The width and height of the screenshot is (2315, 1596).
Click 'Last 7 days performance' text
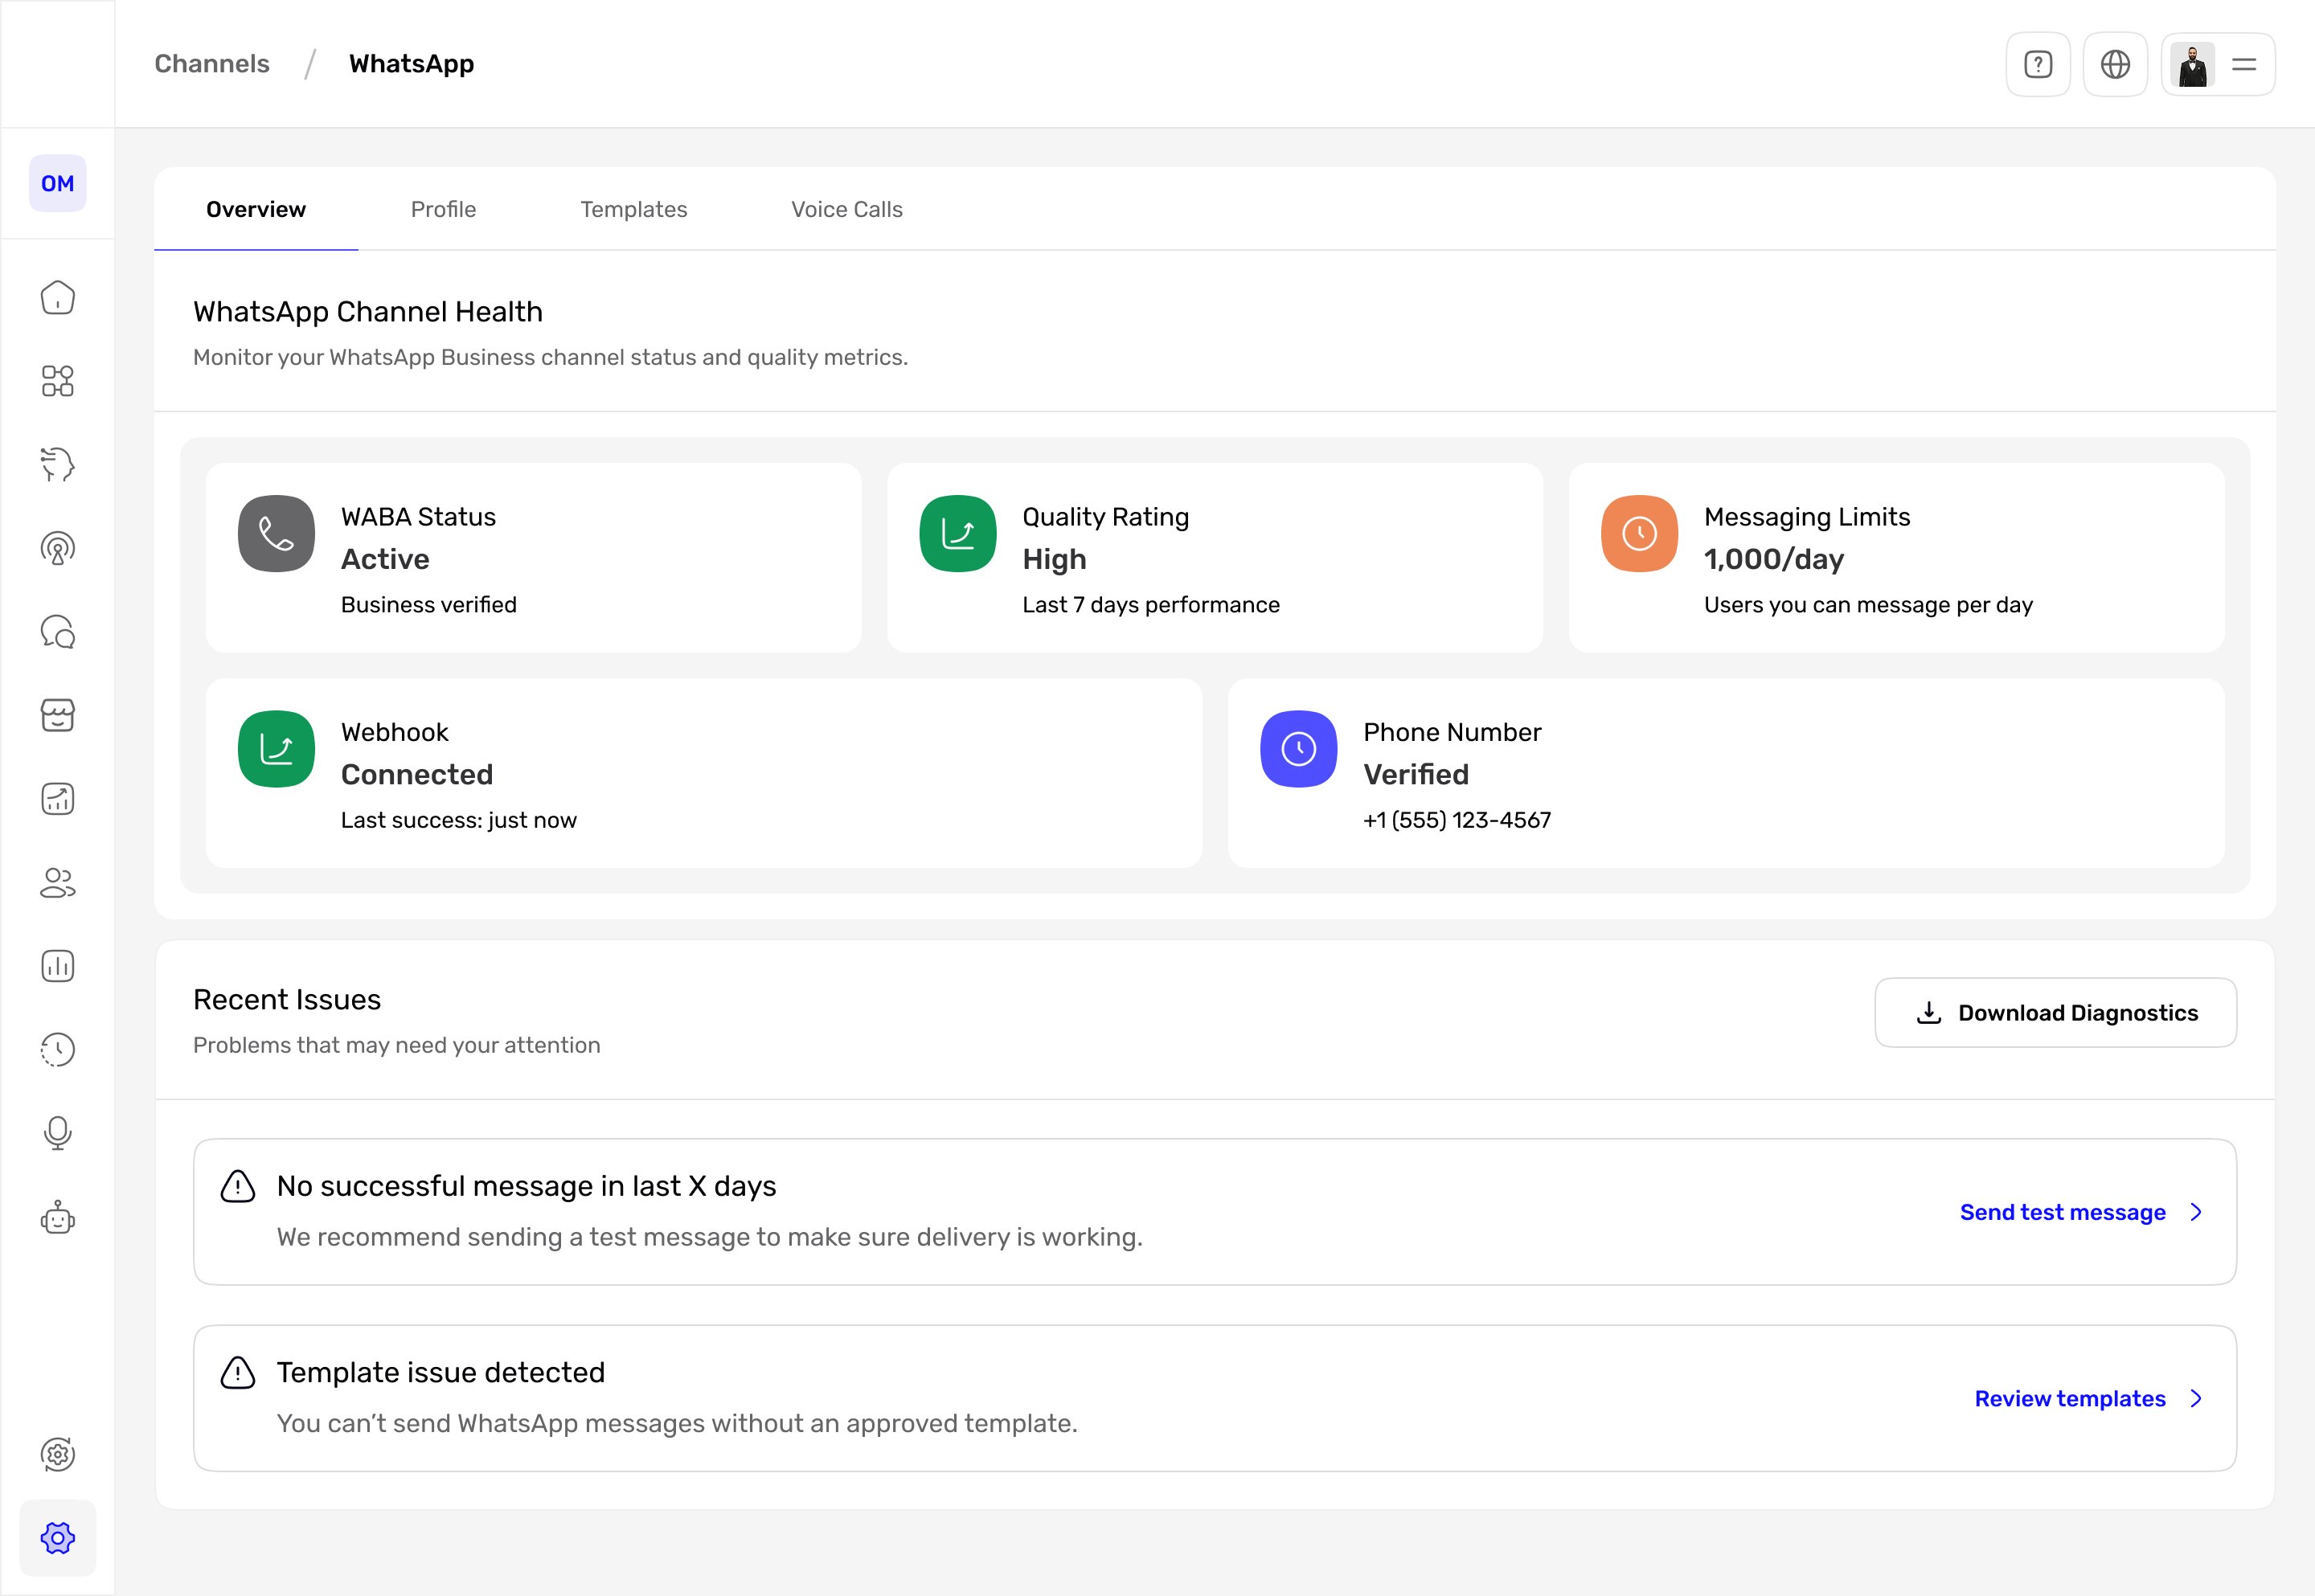click(1151, 604)
